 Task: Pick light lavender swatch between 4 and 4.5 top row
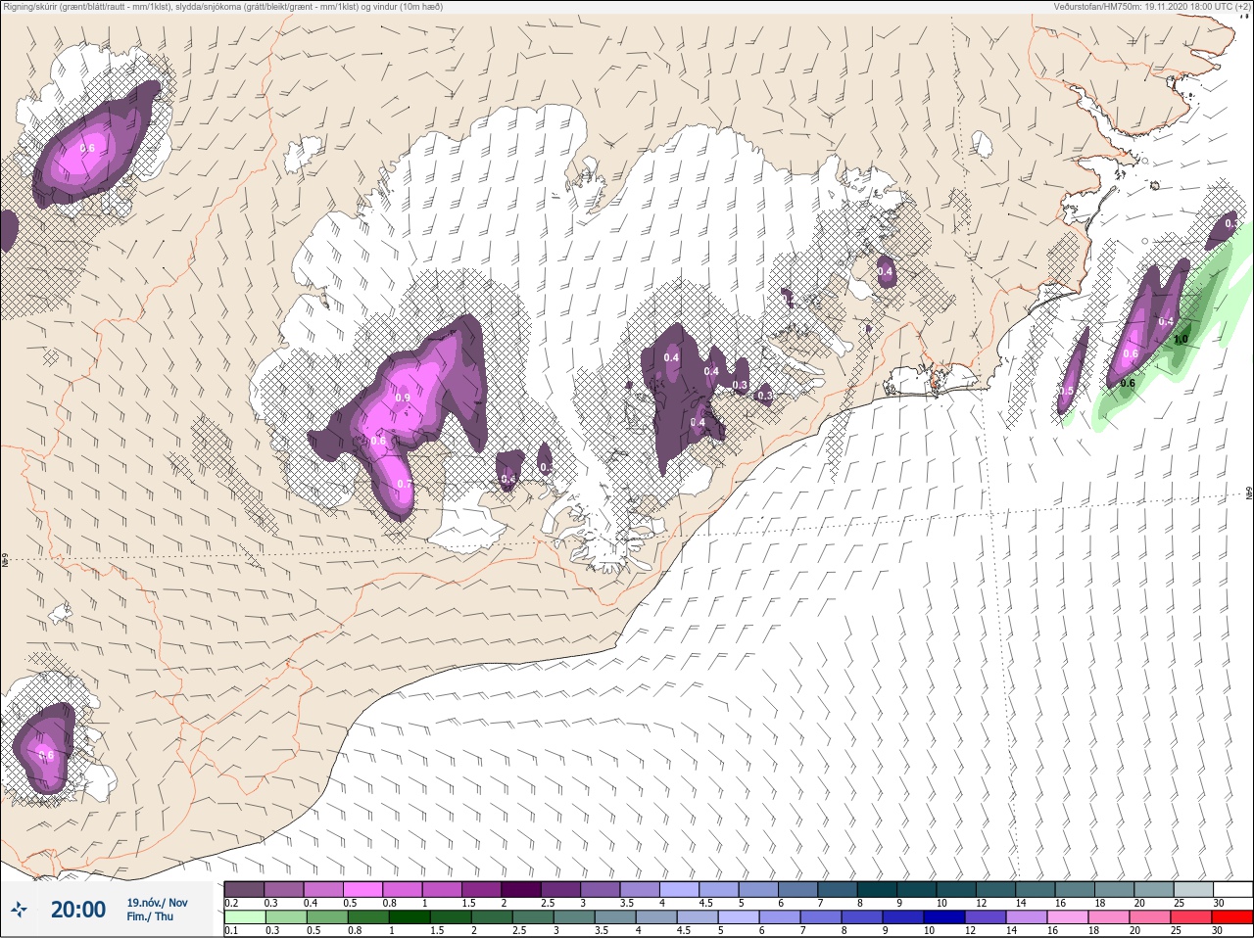[680, 889]
